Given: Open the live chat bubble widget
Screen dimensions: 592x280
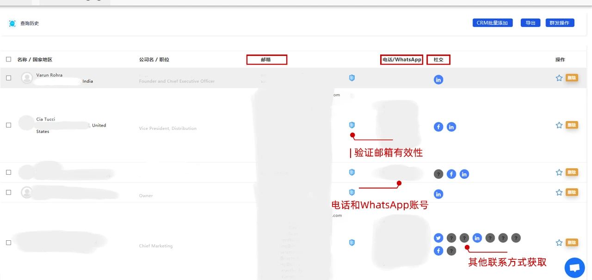Looking at the screenshot, I should click(574, 268).
